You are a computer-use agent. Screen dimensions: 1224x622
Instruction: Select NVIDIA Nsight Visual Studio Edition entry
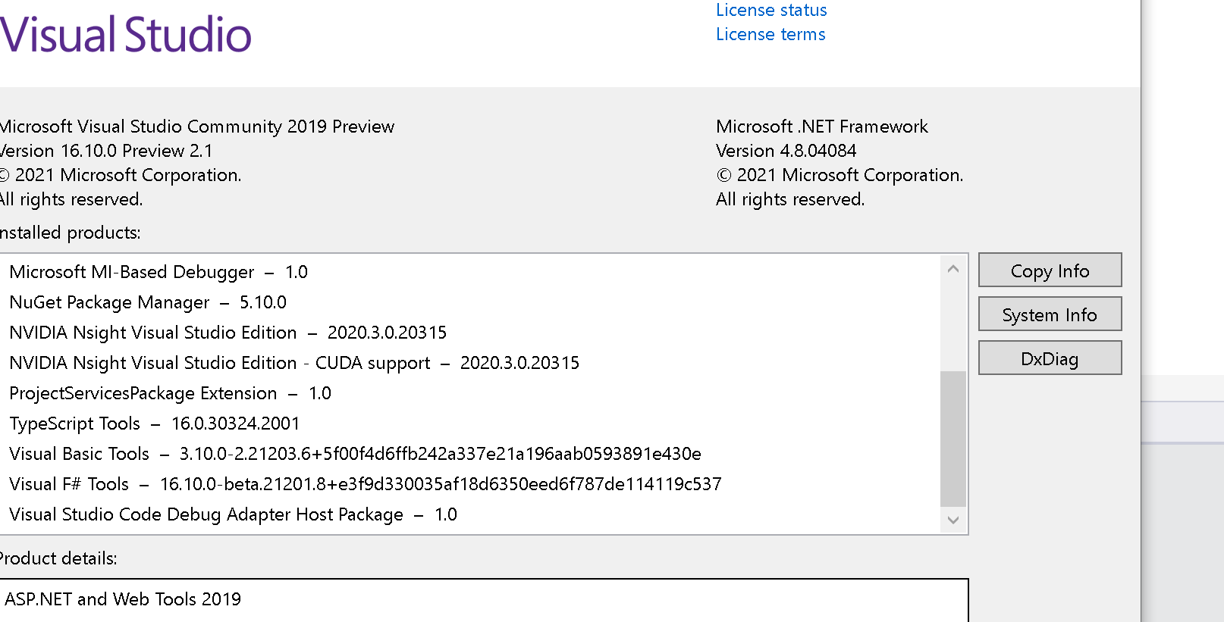click(152, 332)
